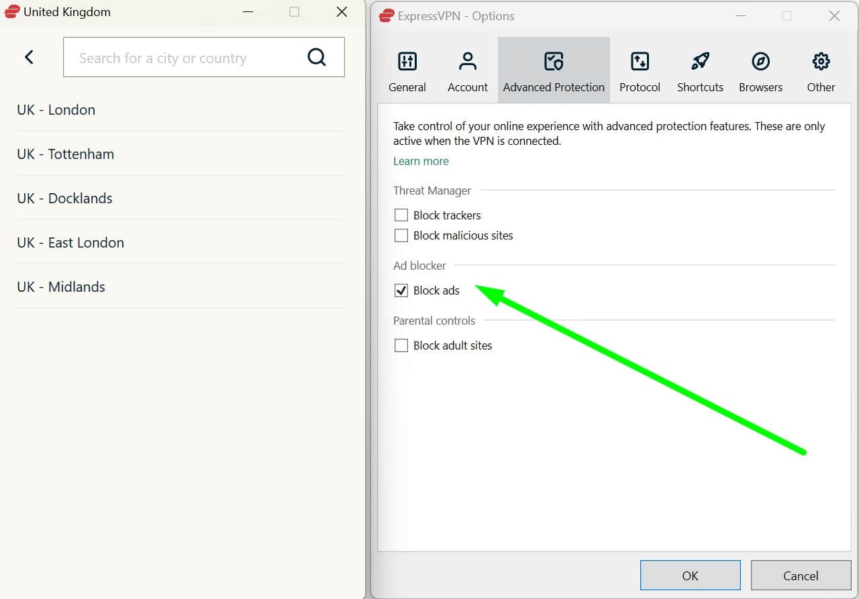Open the Account options tab

[468, 70]
